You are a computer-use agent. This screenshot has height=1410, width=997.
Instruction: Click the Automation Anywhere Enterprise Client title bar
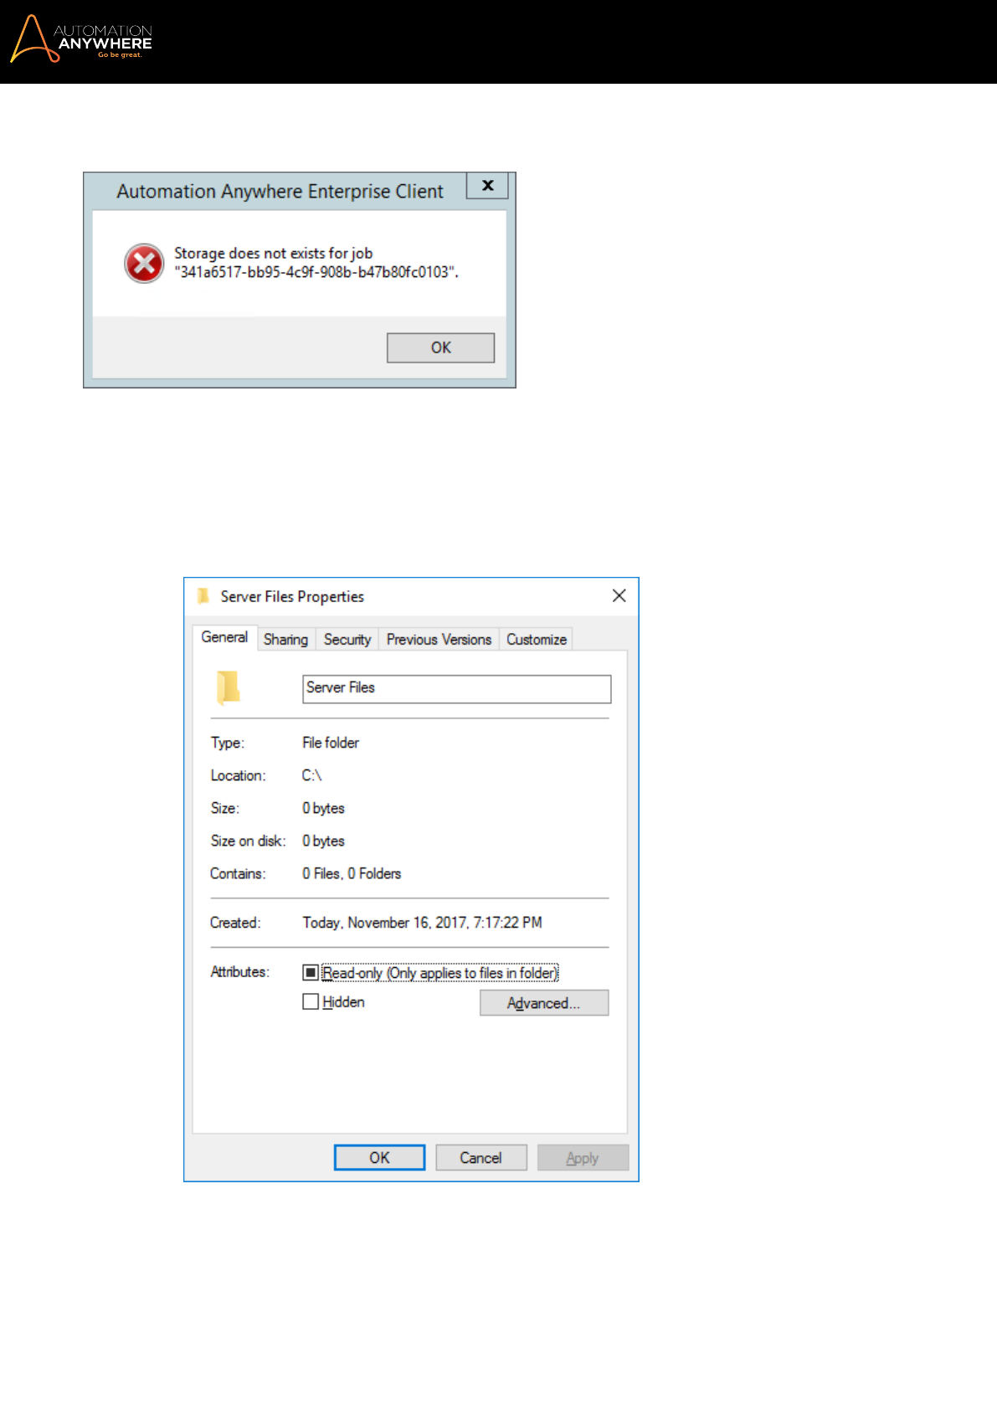[280, 191]
